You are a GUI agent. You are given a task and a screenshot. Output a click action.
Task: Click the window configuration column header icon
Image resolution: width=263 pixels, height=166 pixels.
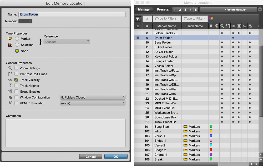point(250,26)
